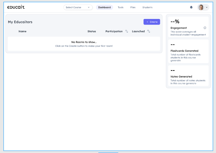The width and height of the screenshot is (216, 153).
Task: Click the No Rooms to show message
Action: [84, 42]
